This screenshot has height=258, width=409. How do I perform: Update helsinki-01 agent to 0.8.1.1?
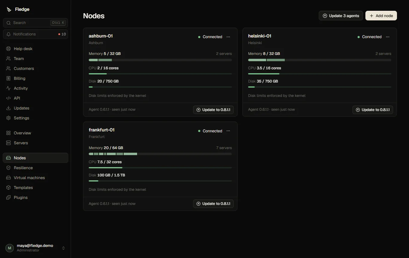(373, 110)
